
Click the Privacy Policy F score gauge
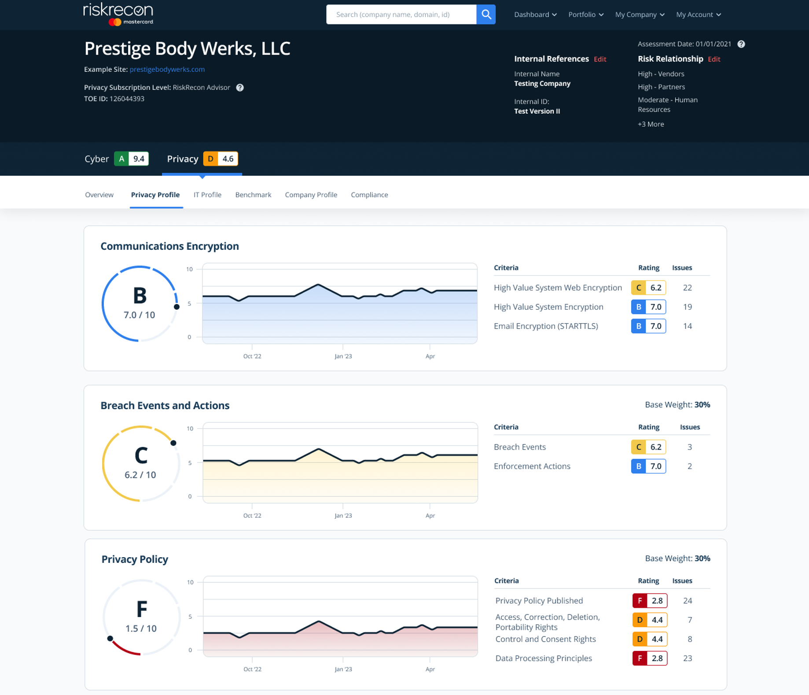pos(141,617)
